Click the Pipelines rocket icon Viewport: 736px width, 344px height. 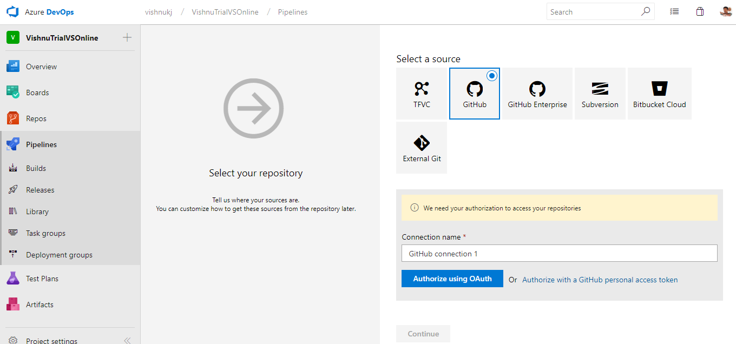click(x=13, y=144)
